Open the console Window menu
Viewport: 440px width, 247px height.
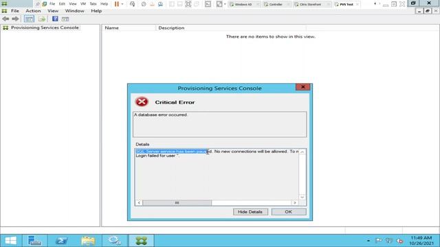click(x=74, y=11)
